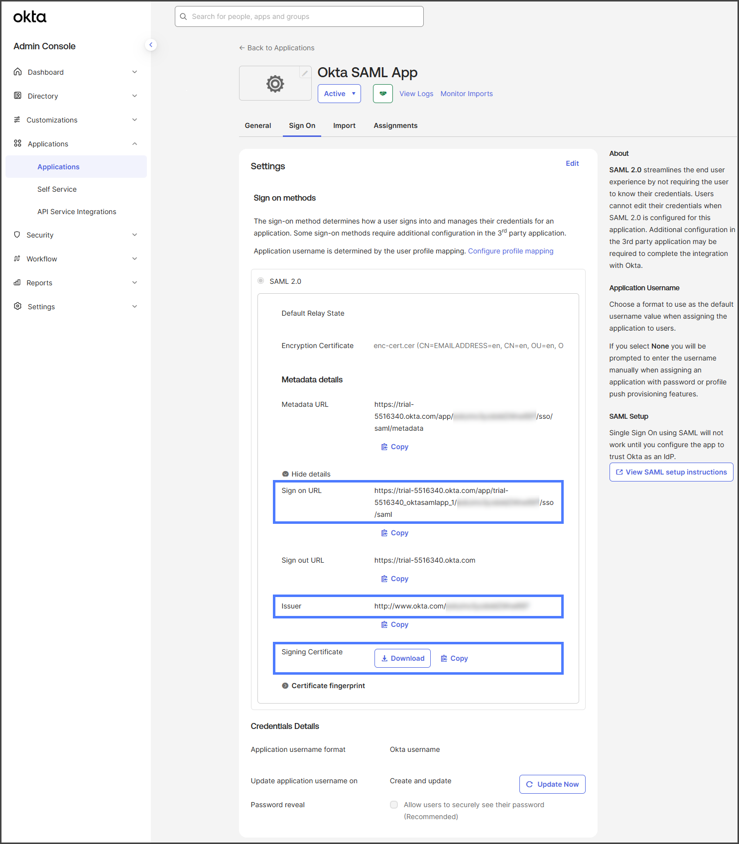
Task: Click the sidebar collapse arrow icon
Action: [151, 45]
